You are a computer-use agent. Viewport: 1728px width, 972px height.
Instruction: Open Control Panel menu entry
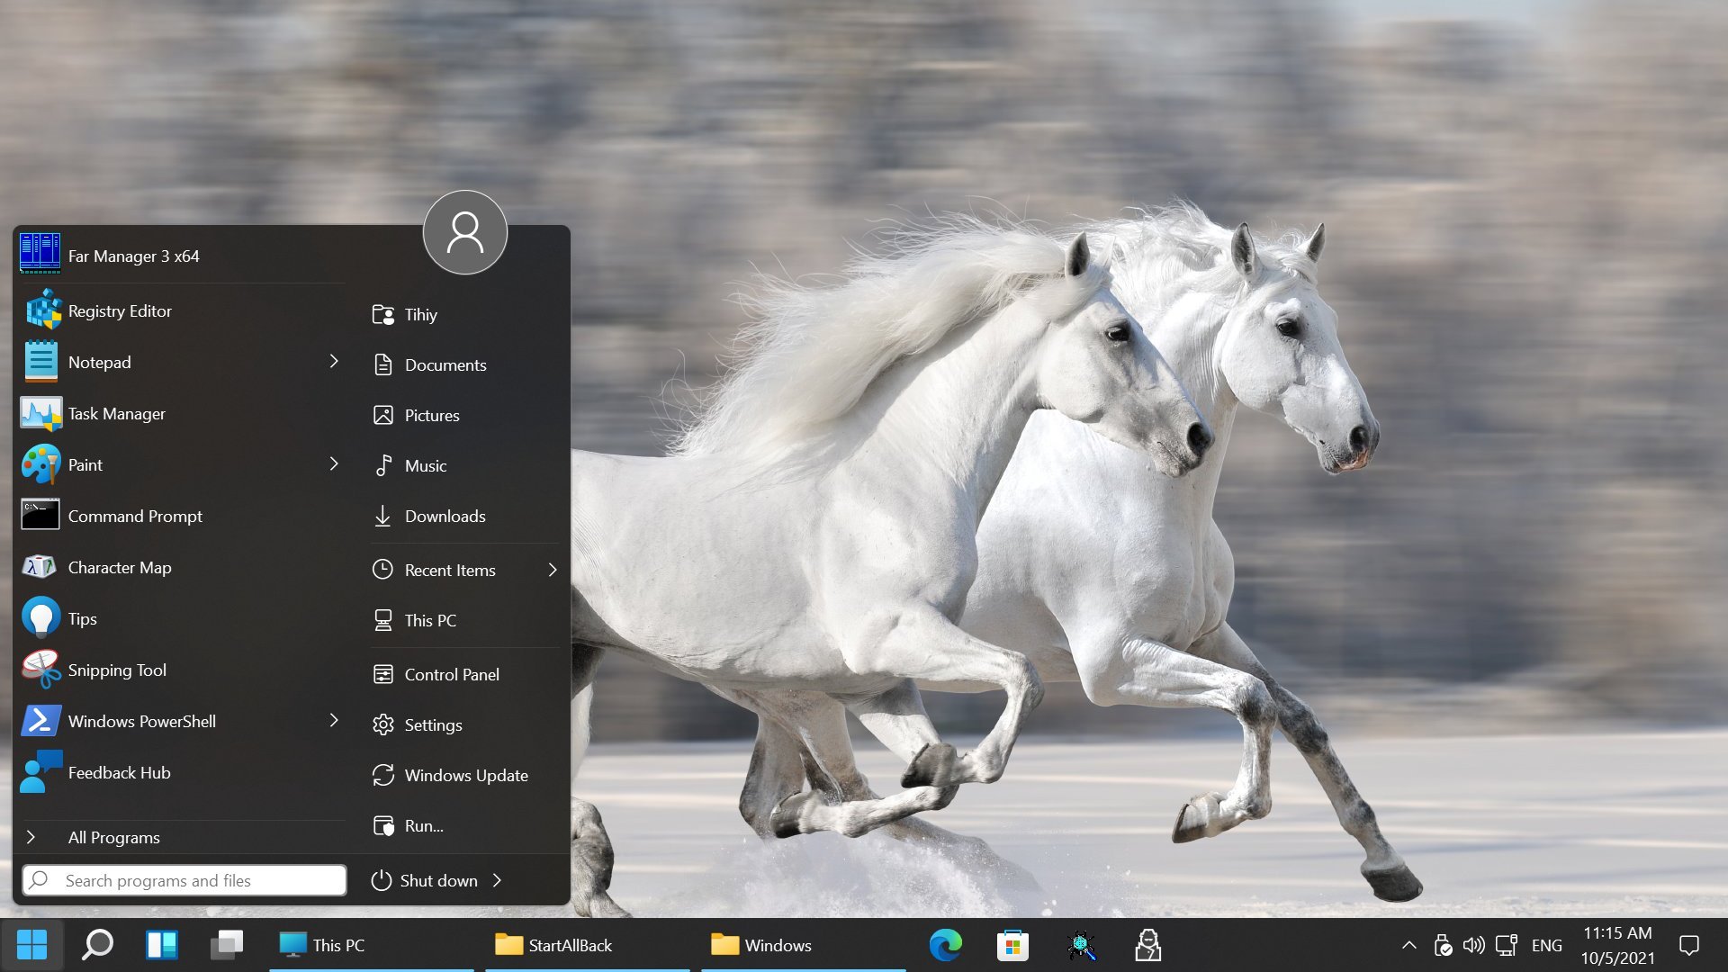click(x=451, y=673)
